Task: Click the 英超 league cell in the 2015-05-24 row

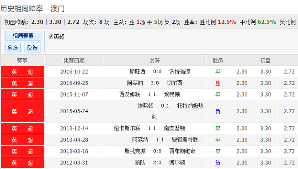Action: click(22, 111)
